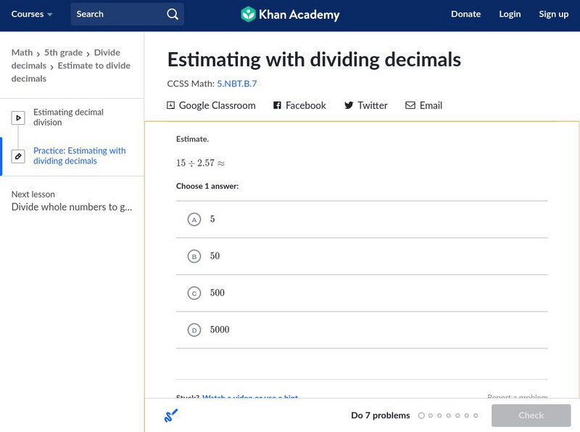The image size is (580, 432).
Task: Go to 5th grade breadcrumb
Action: [x=63, y=52]
